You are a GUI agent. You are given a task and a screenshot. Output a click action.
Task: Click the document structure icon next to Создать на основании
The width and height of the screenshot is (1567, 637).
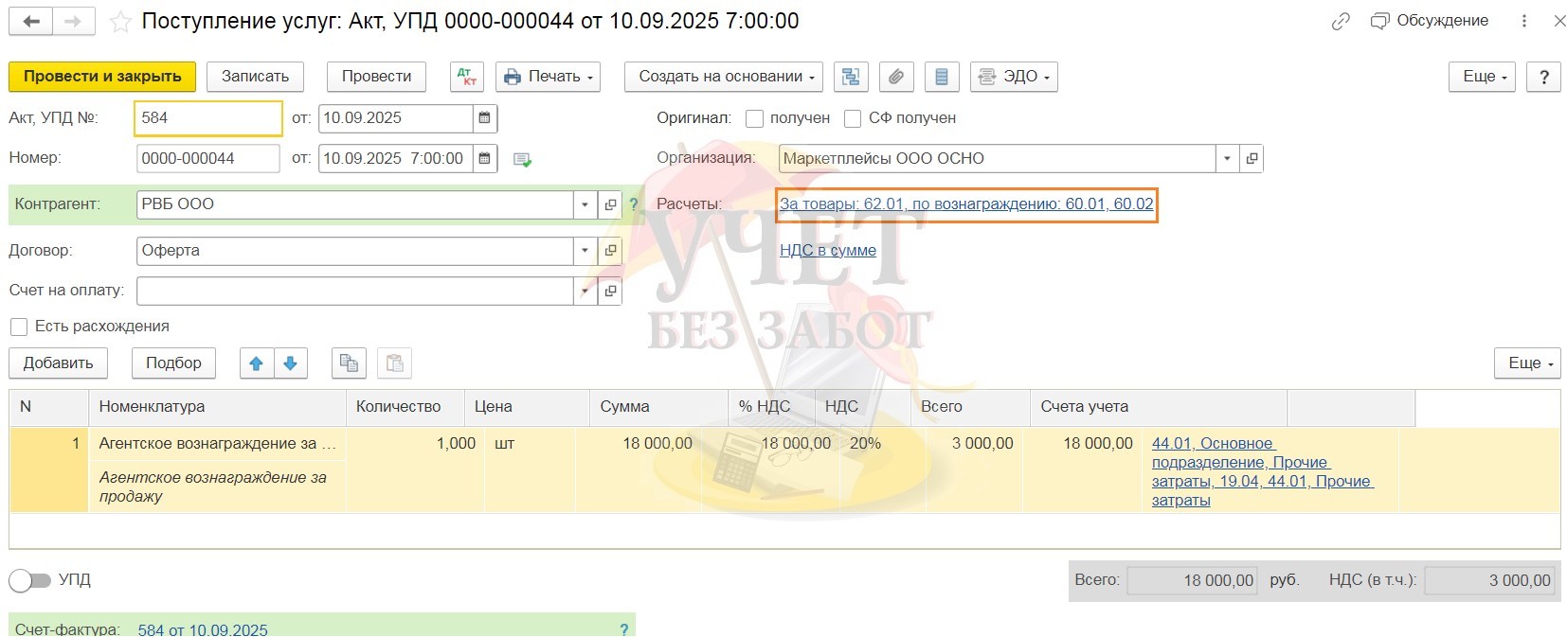(x=851, y=77)
